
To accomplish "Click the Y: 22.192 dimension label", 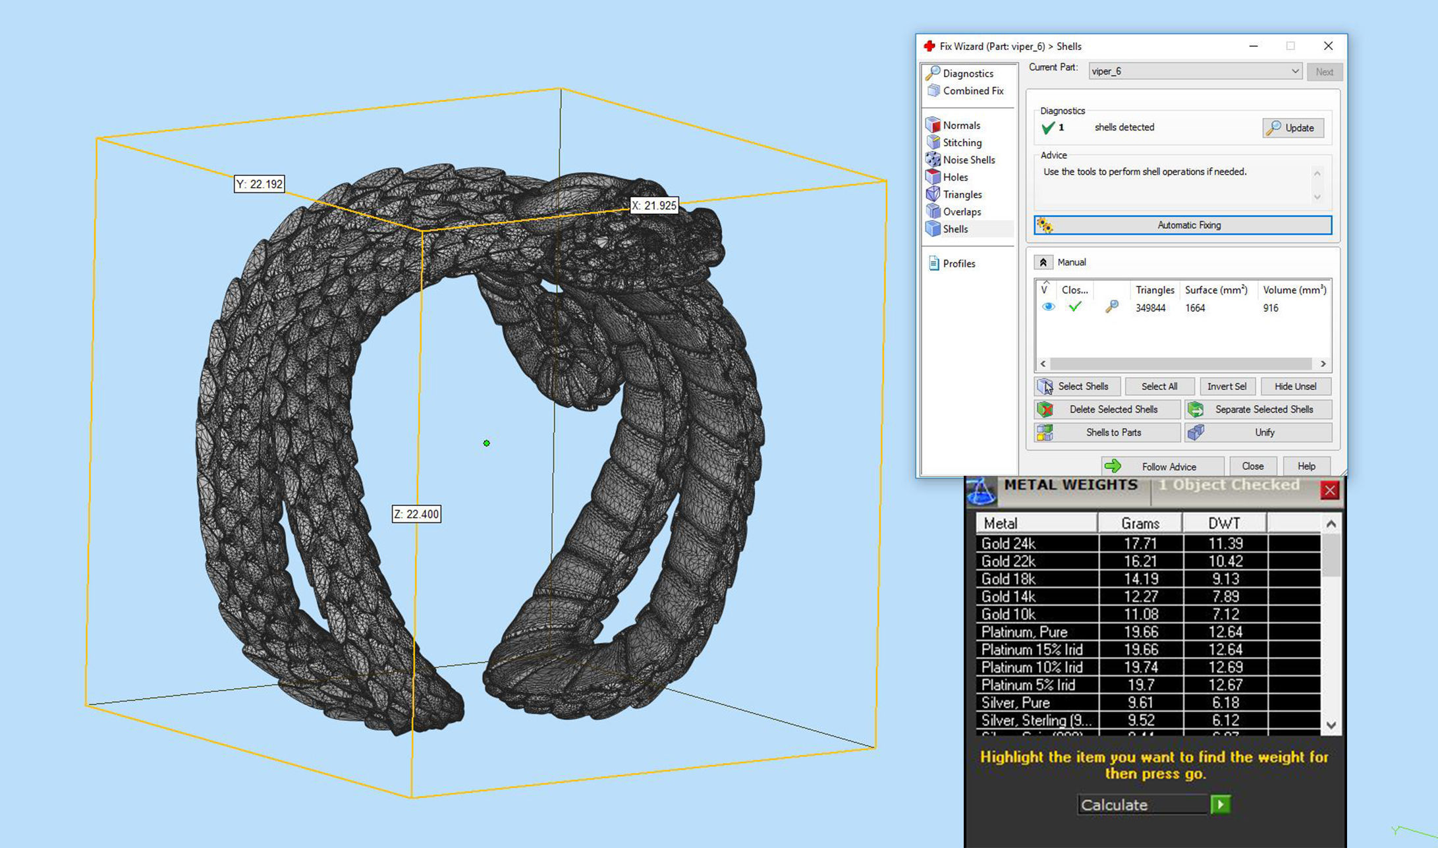I will (260, 184).
